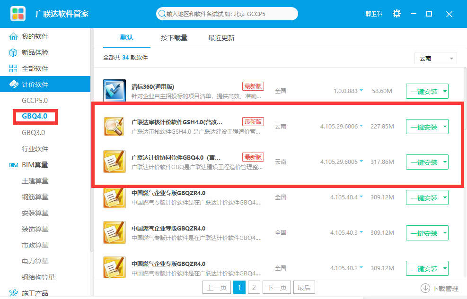Select 电力算量 in the sidebar

click(x=35, y=261)
